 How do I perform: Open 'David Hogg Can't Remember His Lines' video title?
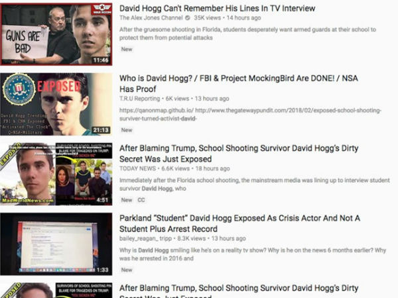coord(218,9)
